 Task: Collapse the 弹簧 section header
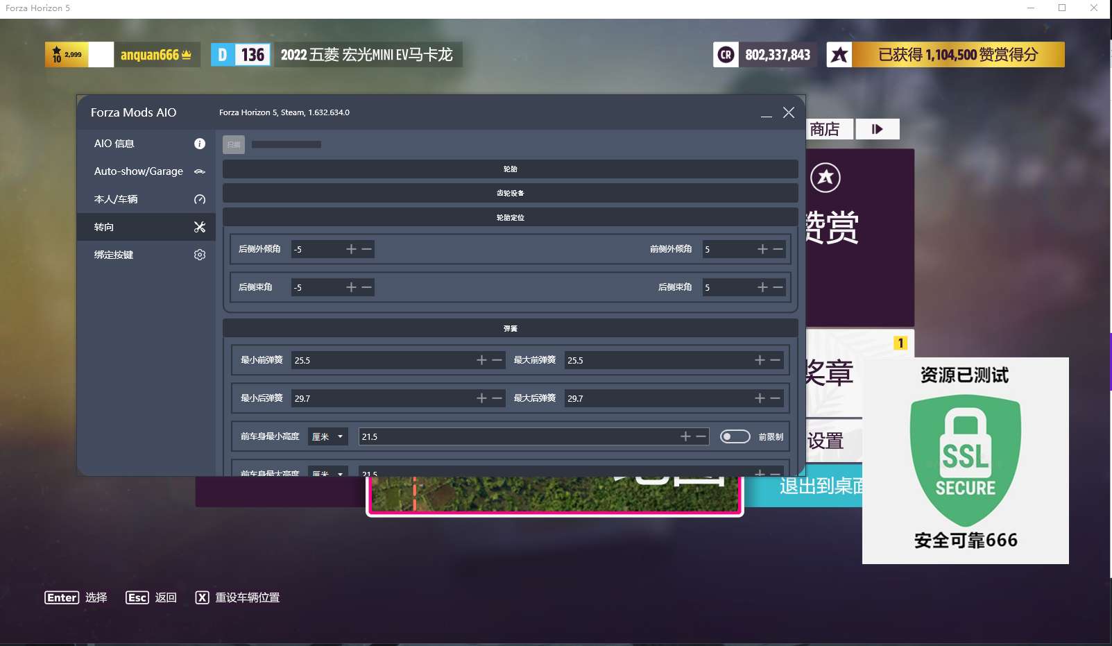pos(510,329)
